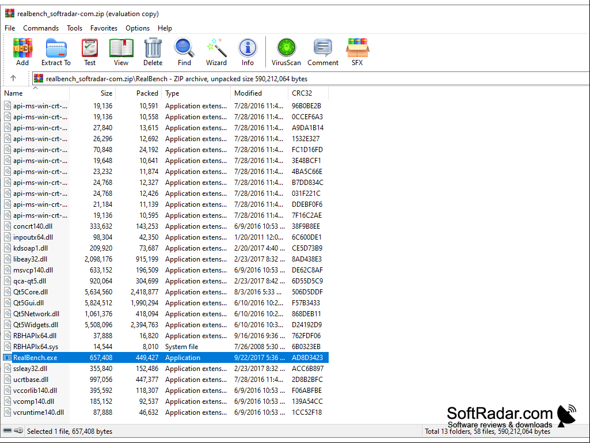Click the vcruntime140.dll file icon
This screenshot has width=590, height=443.
click(x=7, y=412)
